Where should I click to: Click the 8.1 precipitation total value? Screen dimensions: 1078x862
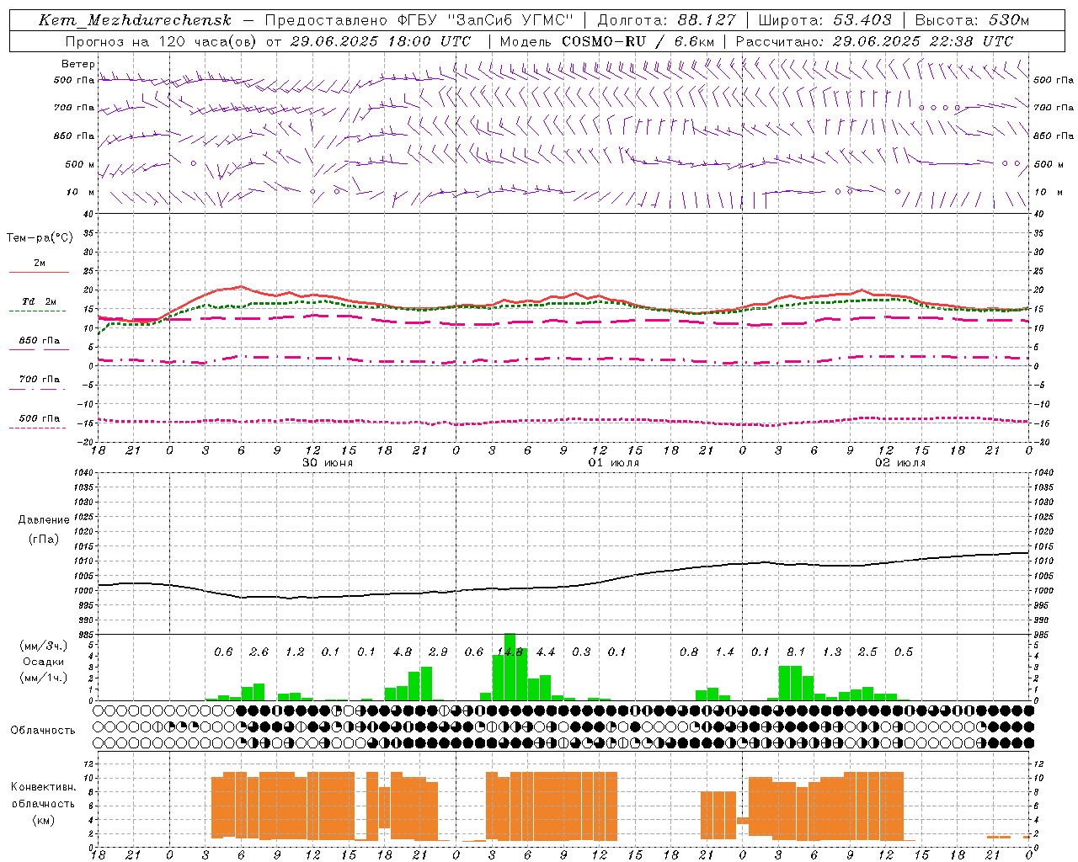(796, 652)
